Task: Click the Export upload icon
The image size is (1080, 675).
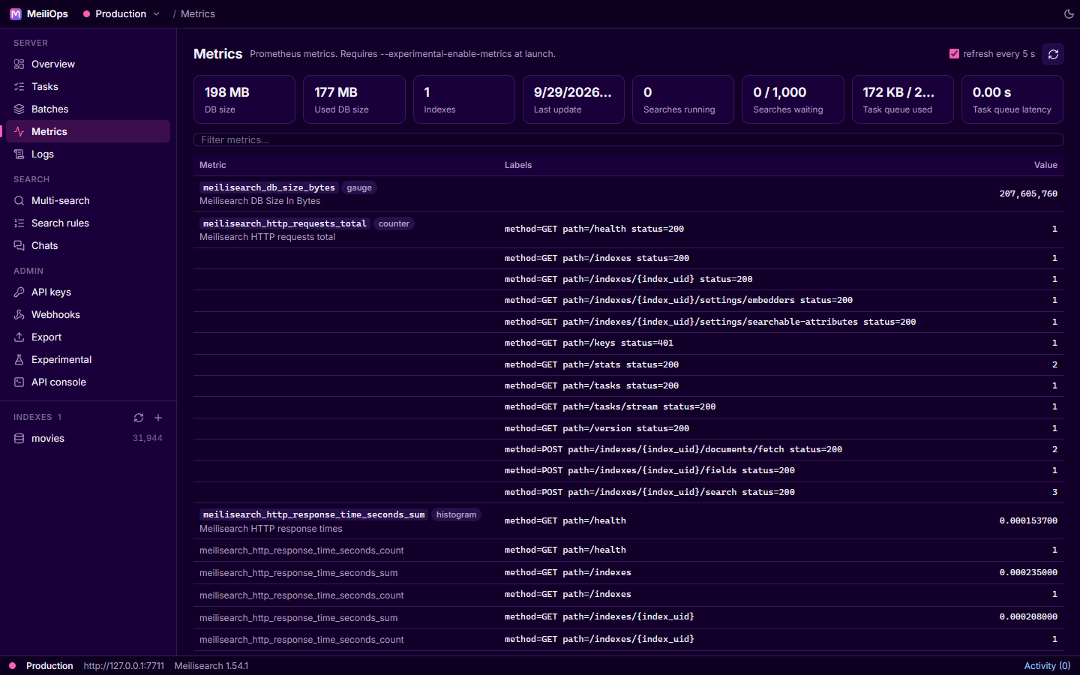Action: click(19, 337)
